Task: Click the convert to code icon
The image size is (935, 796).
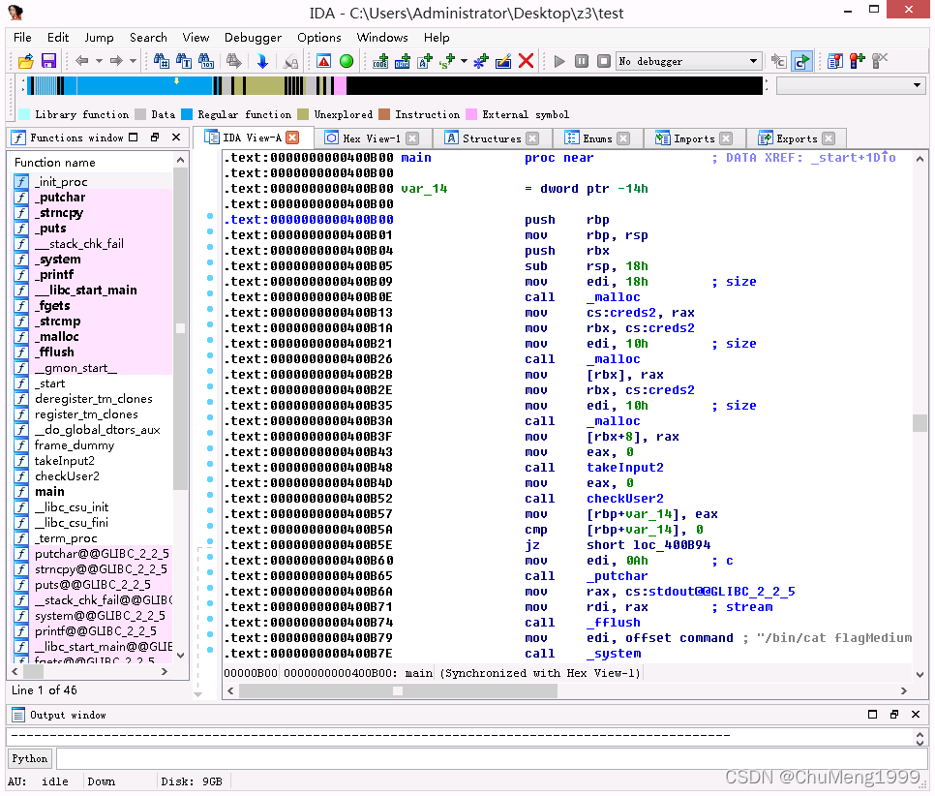Action: point(379,61)
